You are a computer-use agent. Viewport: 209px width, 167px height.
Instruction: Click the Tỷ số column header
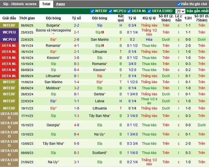[x=77, y=18]
